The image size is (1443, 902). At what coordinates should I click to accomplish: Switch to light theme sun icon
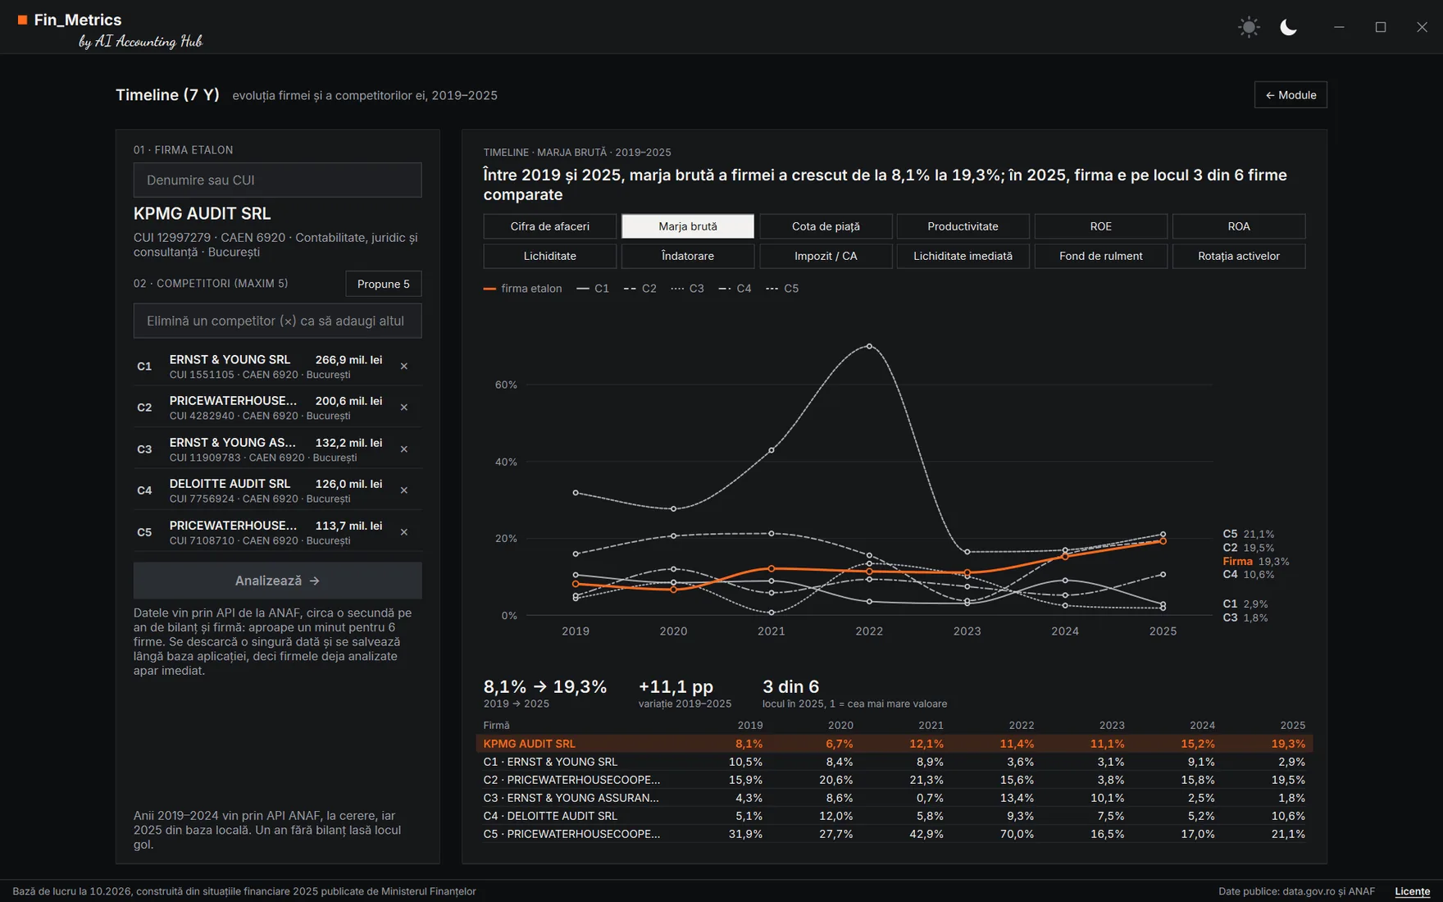point(1249,27)
